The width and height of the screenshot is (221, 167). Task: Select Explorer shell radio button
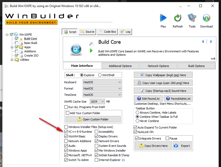coord(82,75)
